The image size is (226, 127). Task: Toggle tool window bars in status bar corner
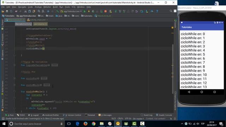pos(3,119)
